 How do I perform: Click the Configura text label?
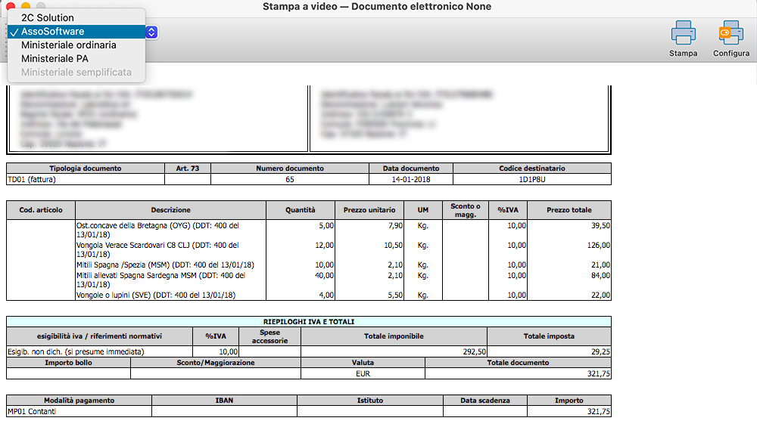[x=731, y=54]
